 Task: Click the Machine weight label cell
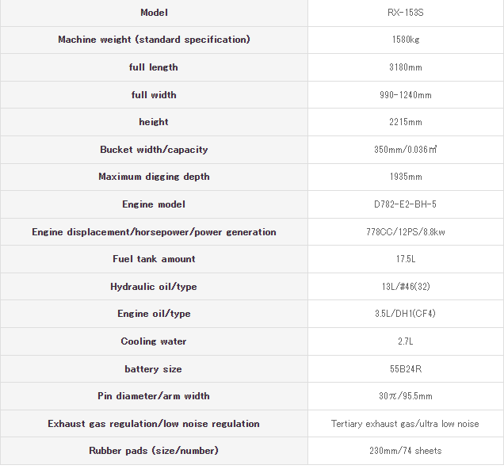tap(154, 40)
